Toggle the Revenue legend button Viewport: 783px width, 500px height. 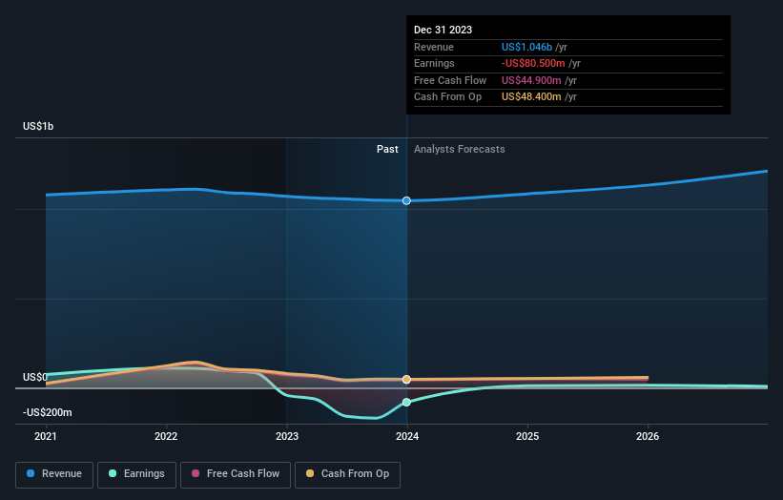pos(54,474)
